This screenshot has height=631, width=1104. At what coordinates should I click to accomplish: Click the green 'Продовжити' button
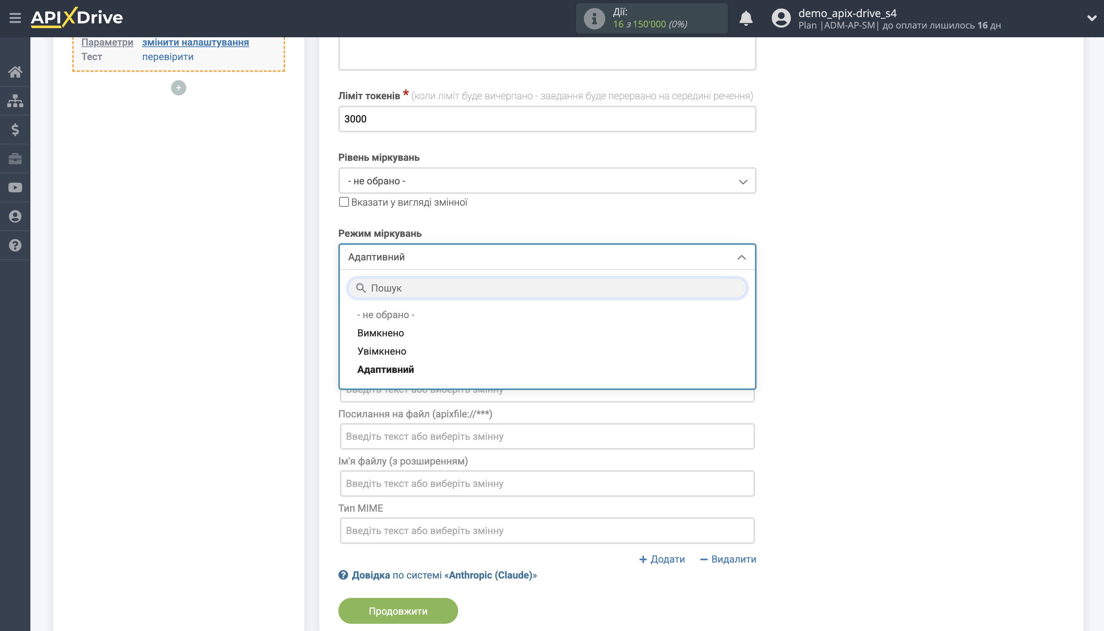point(398,610)
